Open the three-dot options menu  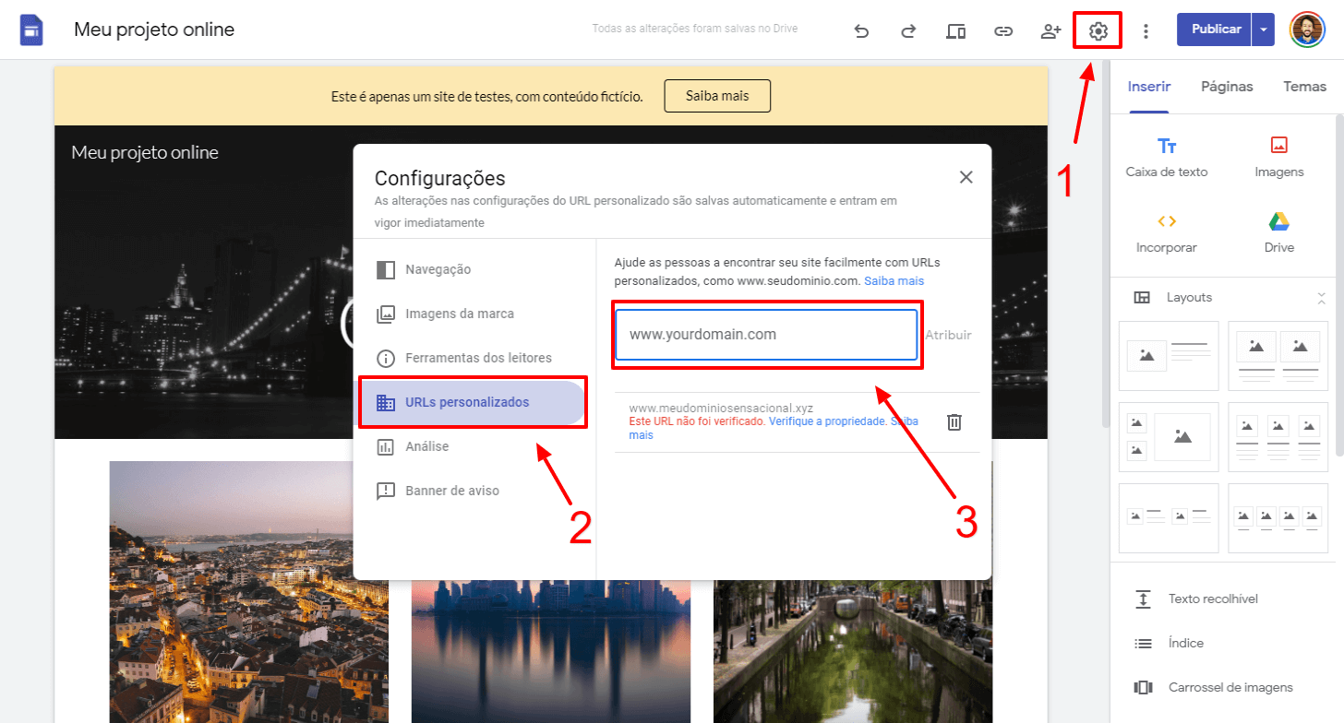1145,30
